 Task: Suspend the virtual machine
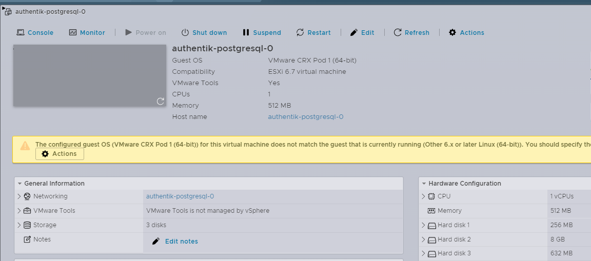(x=262, y=32)
